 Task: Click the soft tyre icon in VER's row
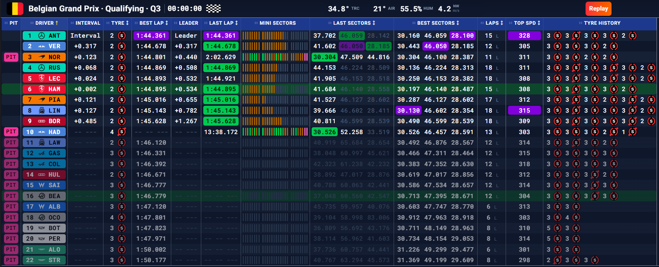click(x=121, y=46)
